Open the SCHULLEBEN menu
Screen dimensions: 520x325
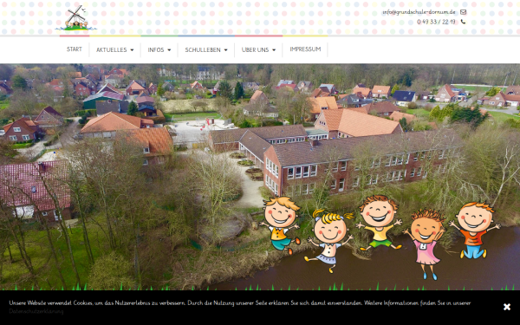click(206, 49)
